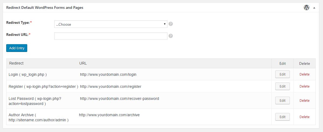Delete the Author Archive redirect entry
Screen dimensions: 323x132
(x=304, y=117)
